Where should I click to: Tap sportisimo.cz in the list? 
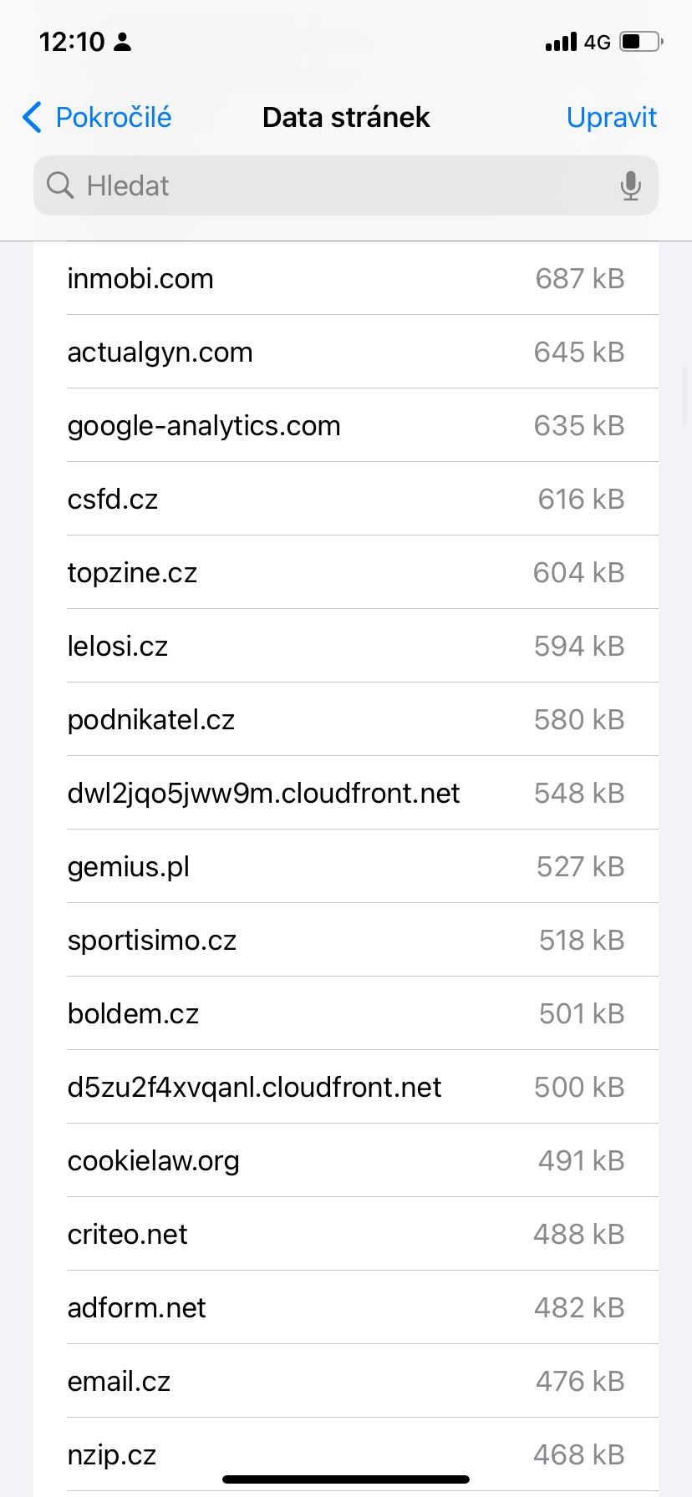tap(346, 941)
